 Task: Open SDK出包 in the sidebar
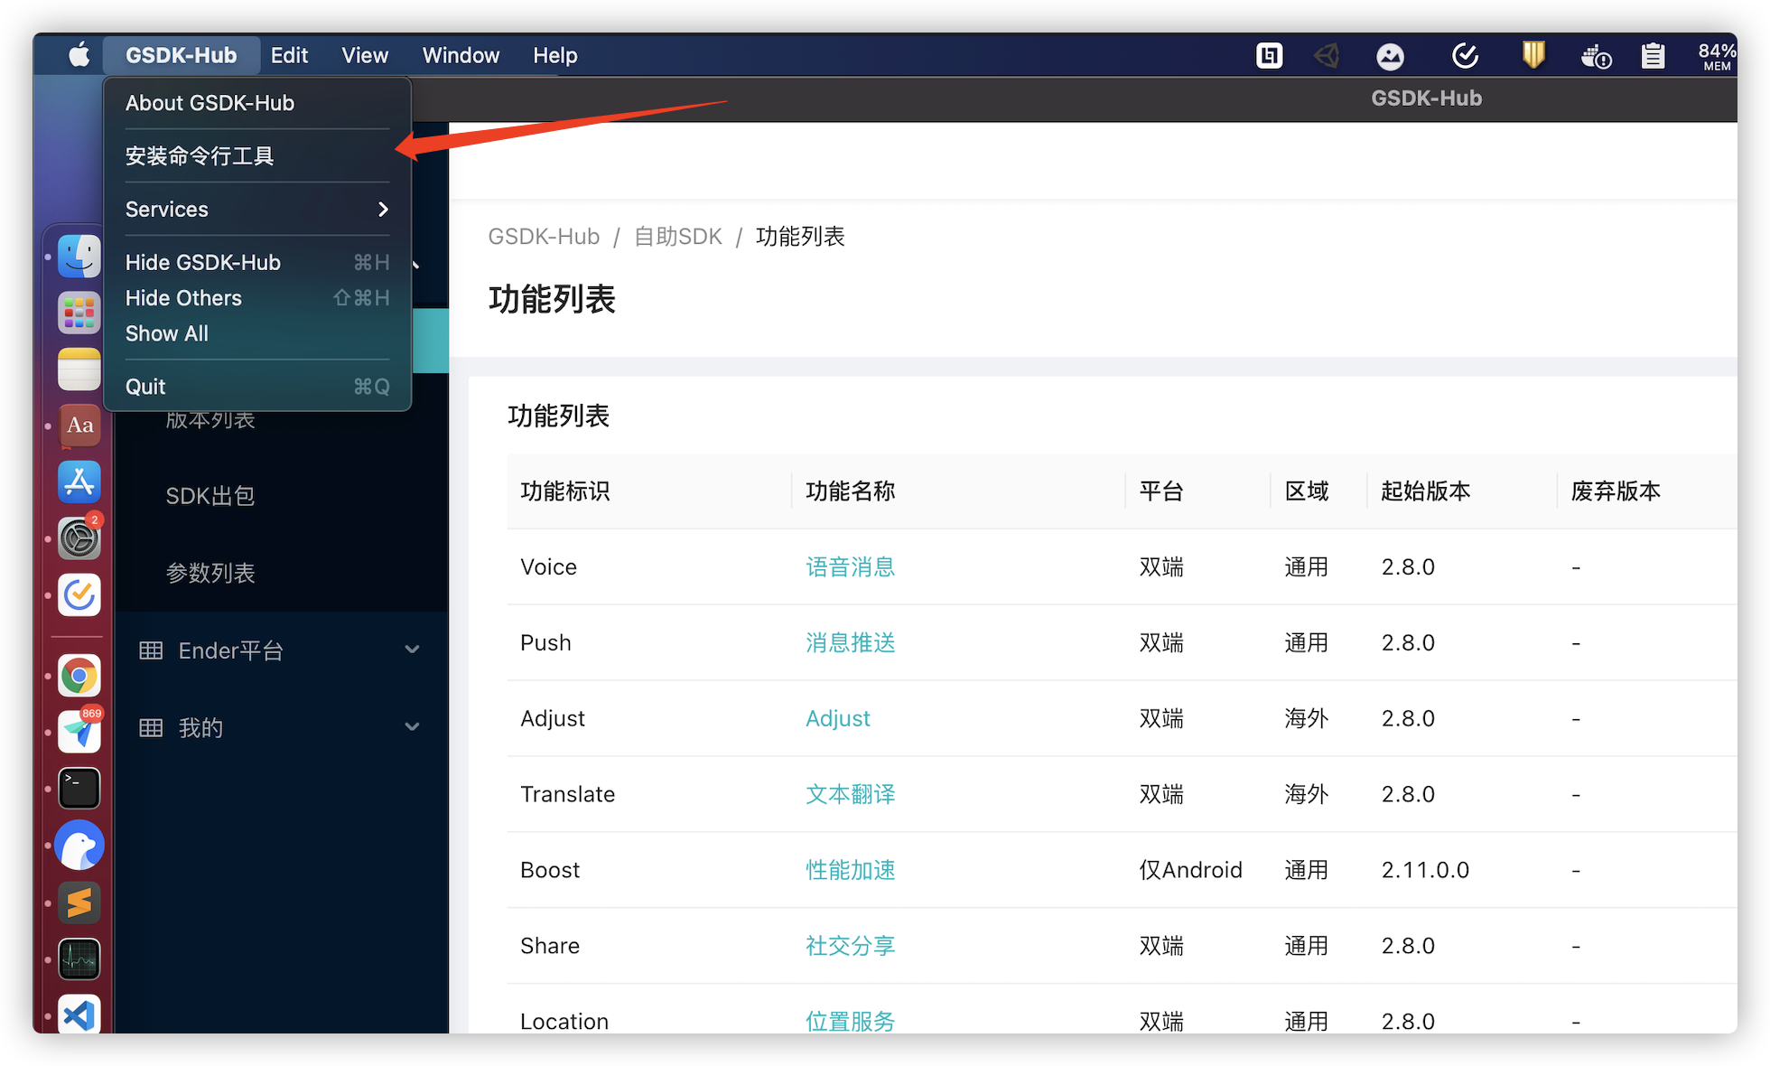210,496
